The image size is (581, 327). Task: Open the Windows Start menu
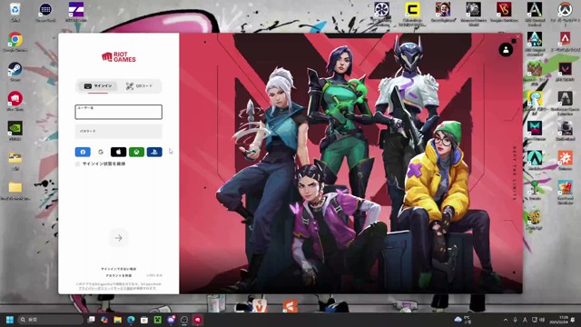10,320
